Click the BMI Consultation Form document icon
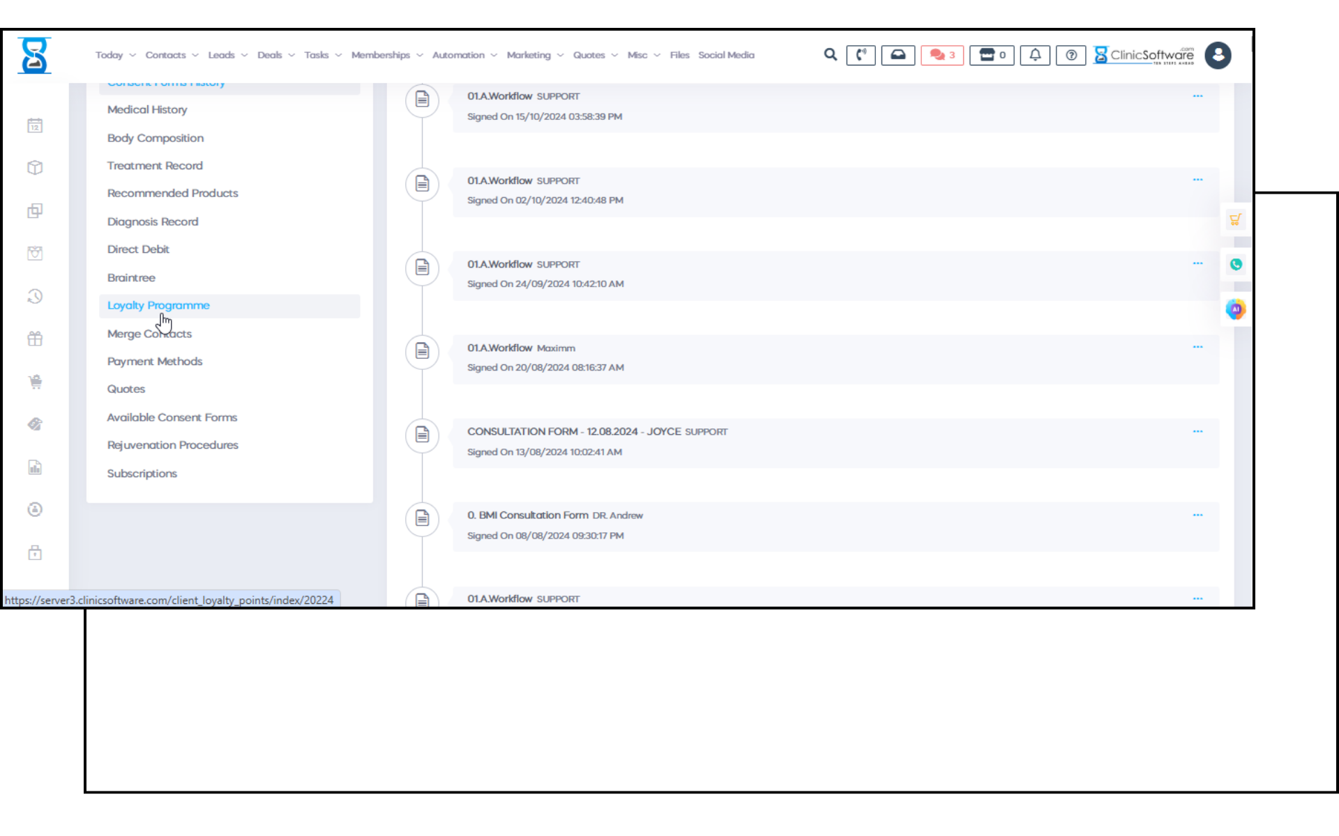Image resolution: width=1339 pixels, height=836 pixels. (x=422, y=518)
